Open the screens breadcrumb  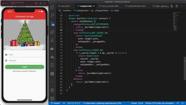67,10
